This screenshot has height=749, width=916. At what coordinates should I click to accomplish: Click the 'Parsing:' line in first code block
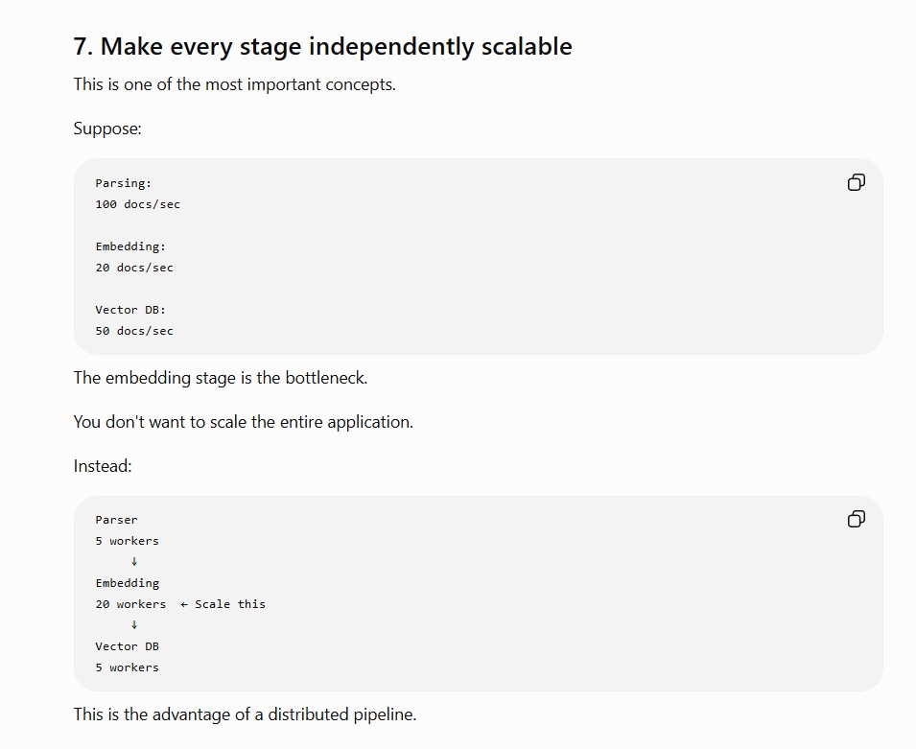click(x=124, y=183)
